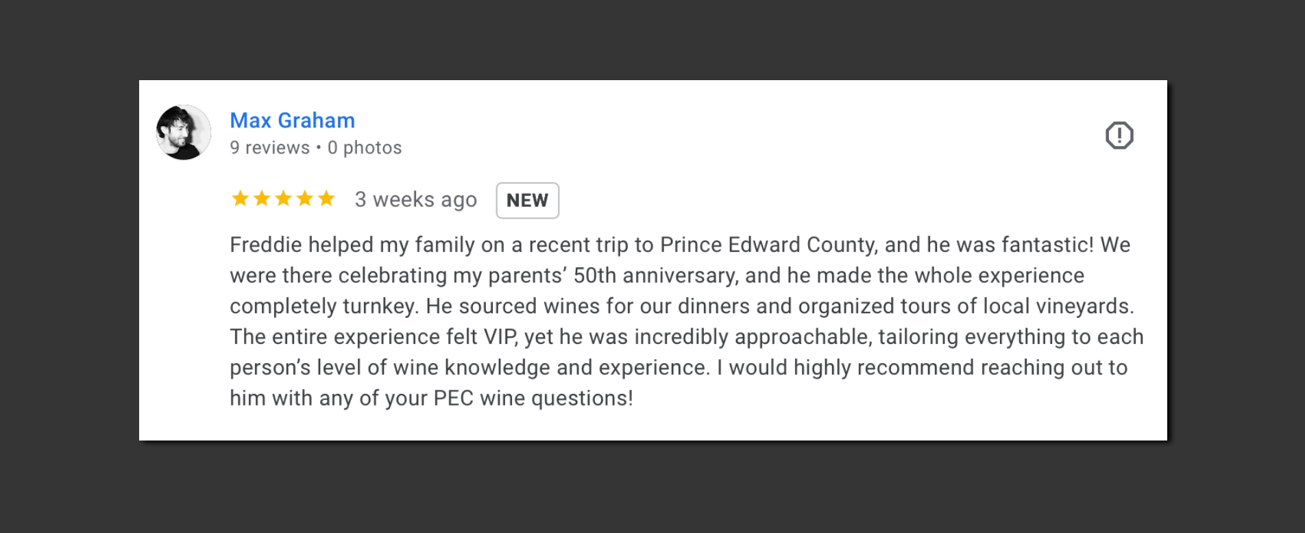1305x533 pixels.
Task: Click the NEW badge beside the date
Action: point(527,200)
